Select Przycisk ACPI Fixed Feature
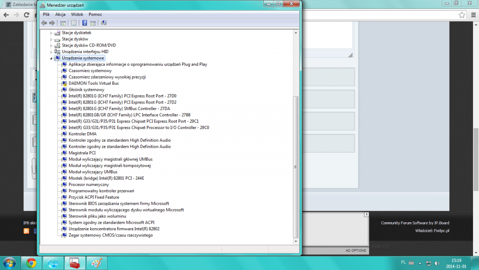Screen dimensions: 479x270 (94, 197)
